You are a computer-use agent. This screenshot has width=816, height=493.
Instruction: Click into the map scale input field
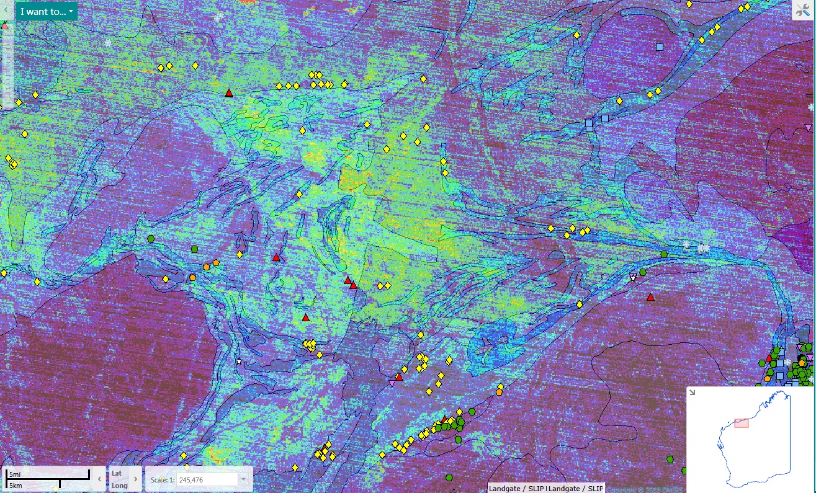(207, 480)
